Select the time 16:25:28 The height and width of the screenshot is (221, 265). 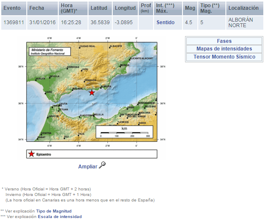click(x=71, y=22)
